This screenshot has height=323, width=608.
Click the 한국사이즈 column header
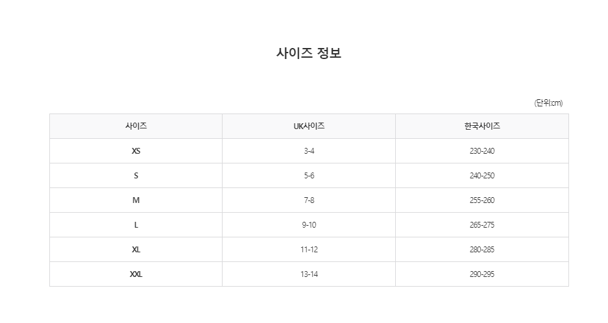pos(481,126)
